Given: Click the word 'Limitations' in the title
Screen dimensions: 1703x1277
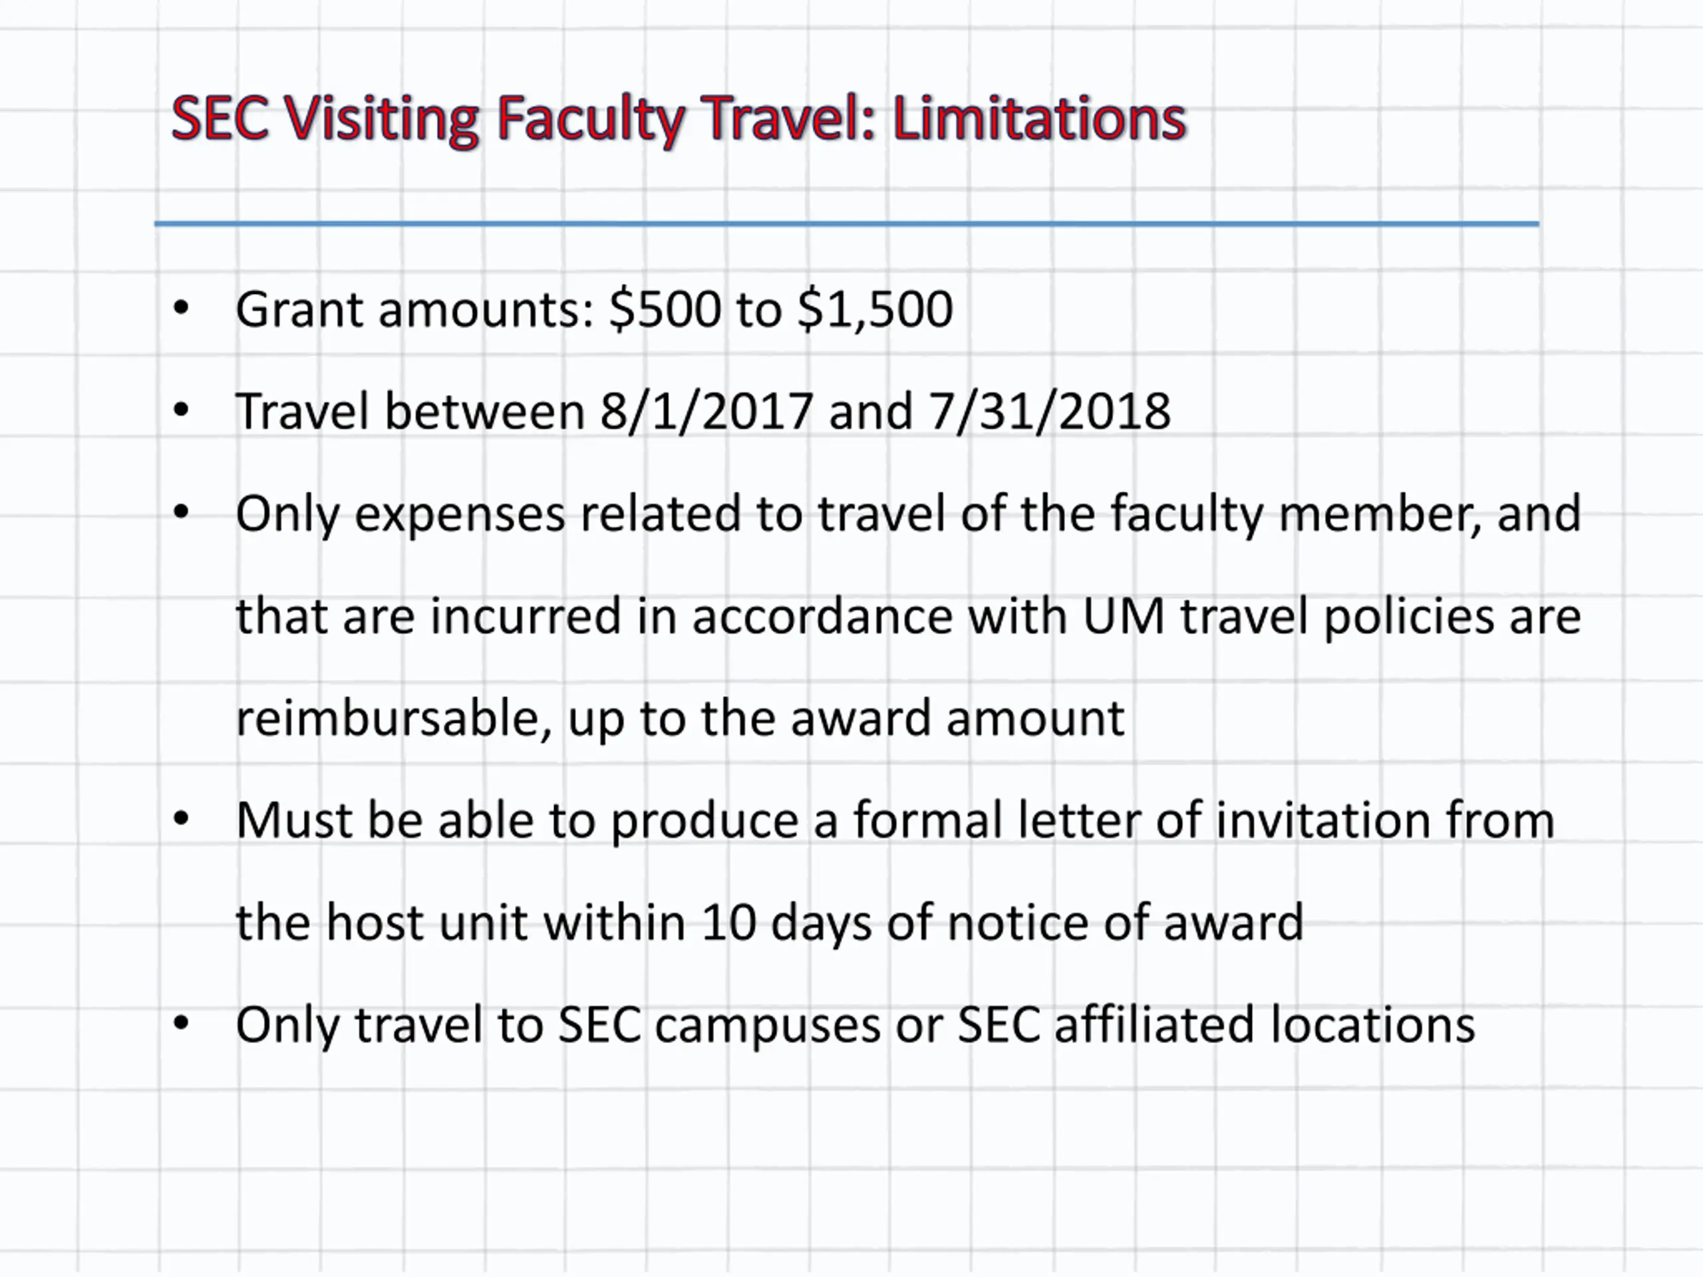Looking at the screenshot, I should tap(1039, 118).
